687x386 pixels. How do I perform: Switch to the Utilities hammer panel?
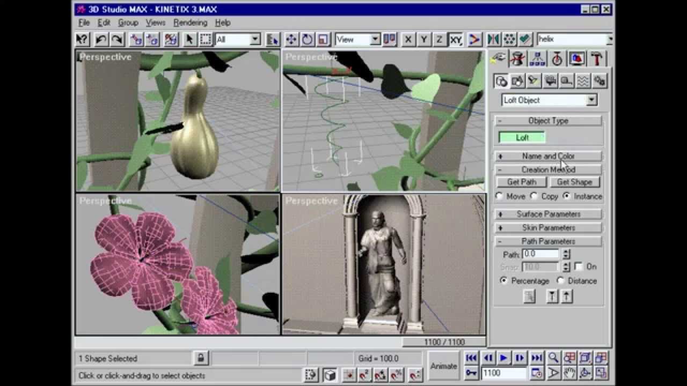[x=597, y=58]
